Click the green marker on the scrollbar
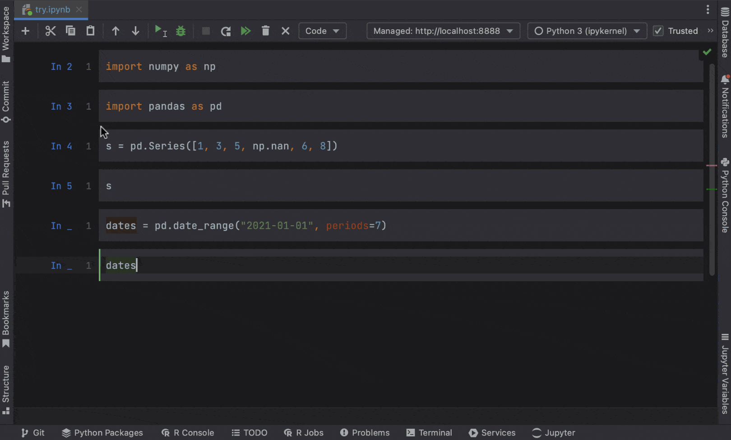The height and width of the screenshot is (440, 731). tap(711, 188)
